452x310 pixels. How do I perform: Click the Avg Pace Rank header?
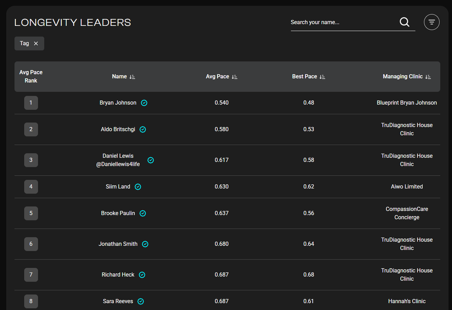[31, 77]
